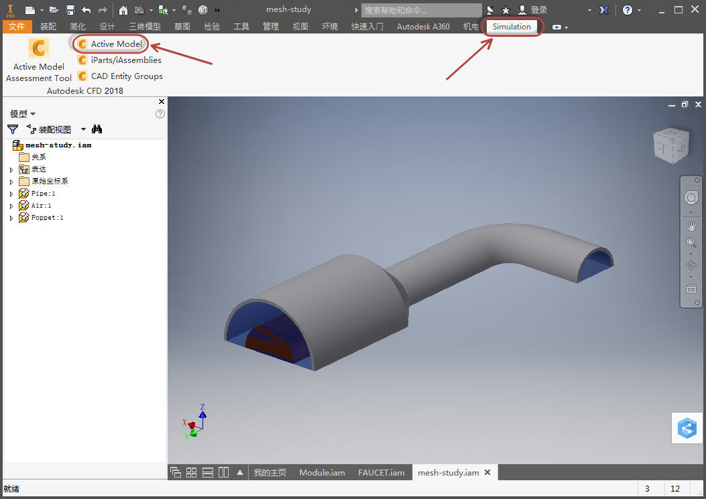This screenshot has height=499, width=706.
Task: Open the selection priority dropdown arrow
Action: (174, 10)
